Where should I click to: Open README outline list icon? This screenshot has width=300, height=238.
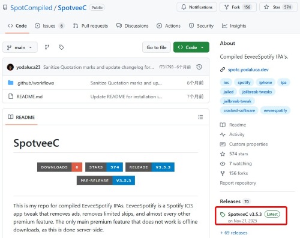point(200,117)
